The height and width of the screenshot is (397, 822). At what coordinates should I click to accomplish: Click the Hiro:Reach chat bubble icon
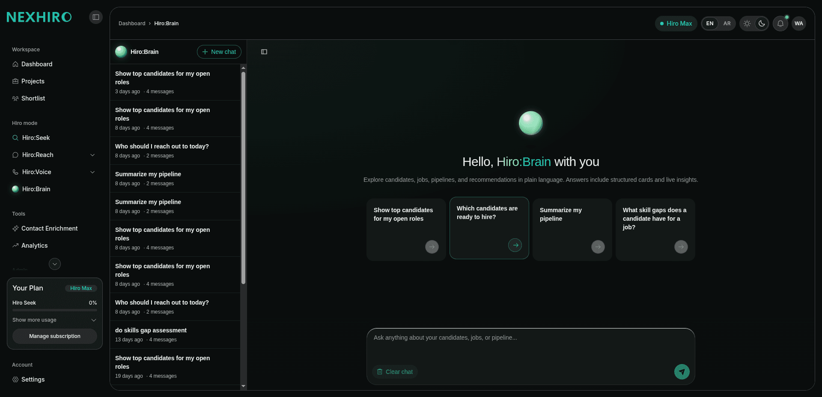click(x=15, y=155)
